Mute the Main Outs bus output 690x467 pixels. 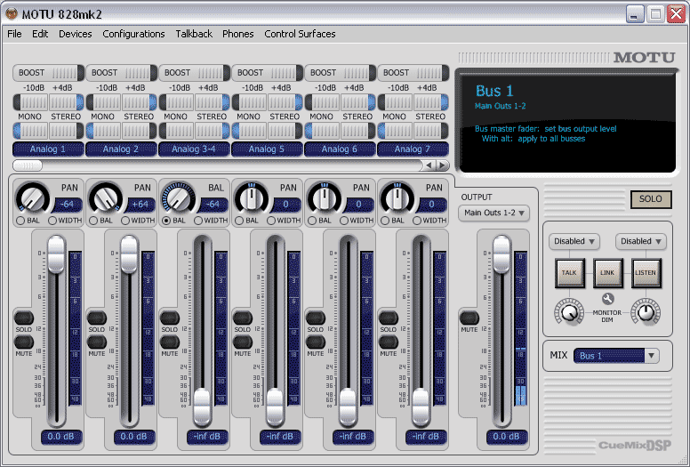pyautogui.click(x=469, y=318)
